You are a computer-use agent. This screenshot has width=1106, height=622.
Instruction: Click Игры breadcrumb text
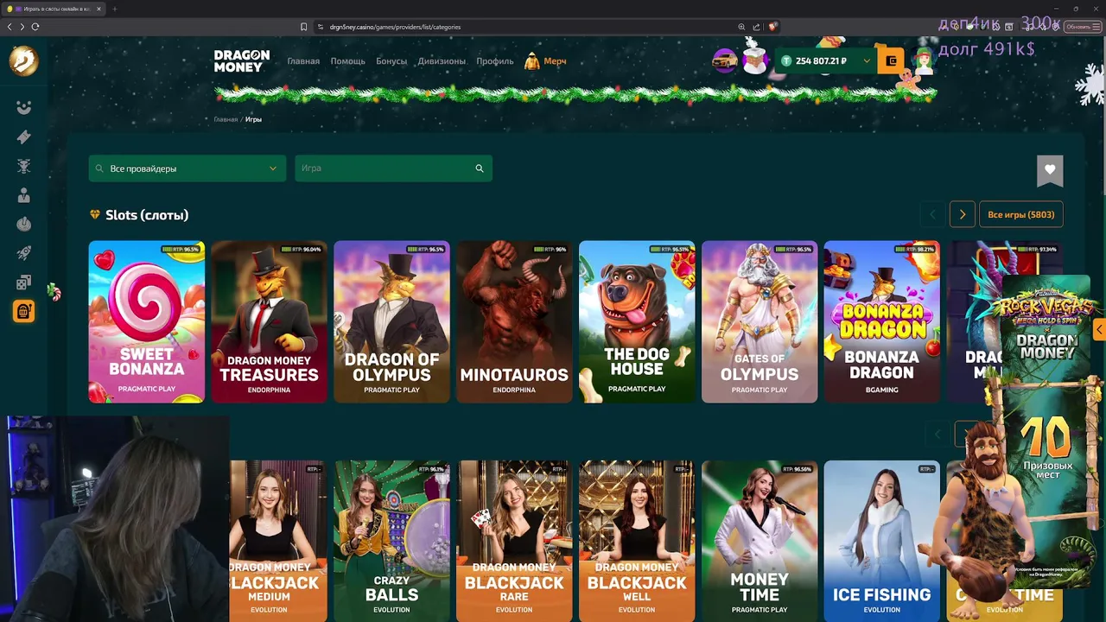coord(253,119)
